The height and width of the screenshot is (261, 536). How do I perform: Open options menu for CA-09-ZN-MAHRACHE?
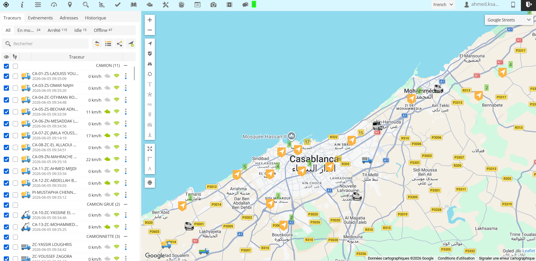coord(126,159)
